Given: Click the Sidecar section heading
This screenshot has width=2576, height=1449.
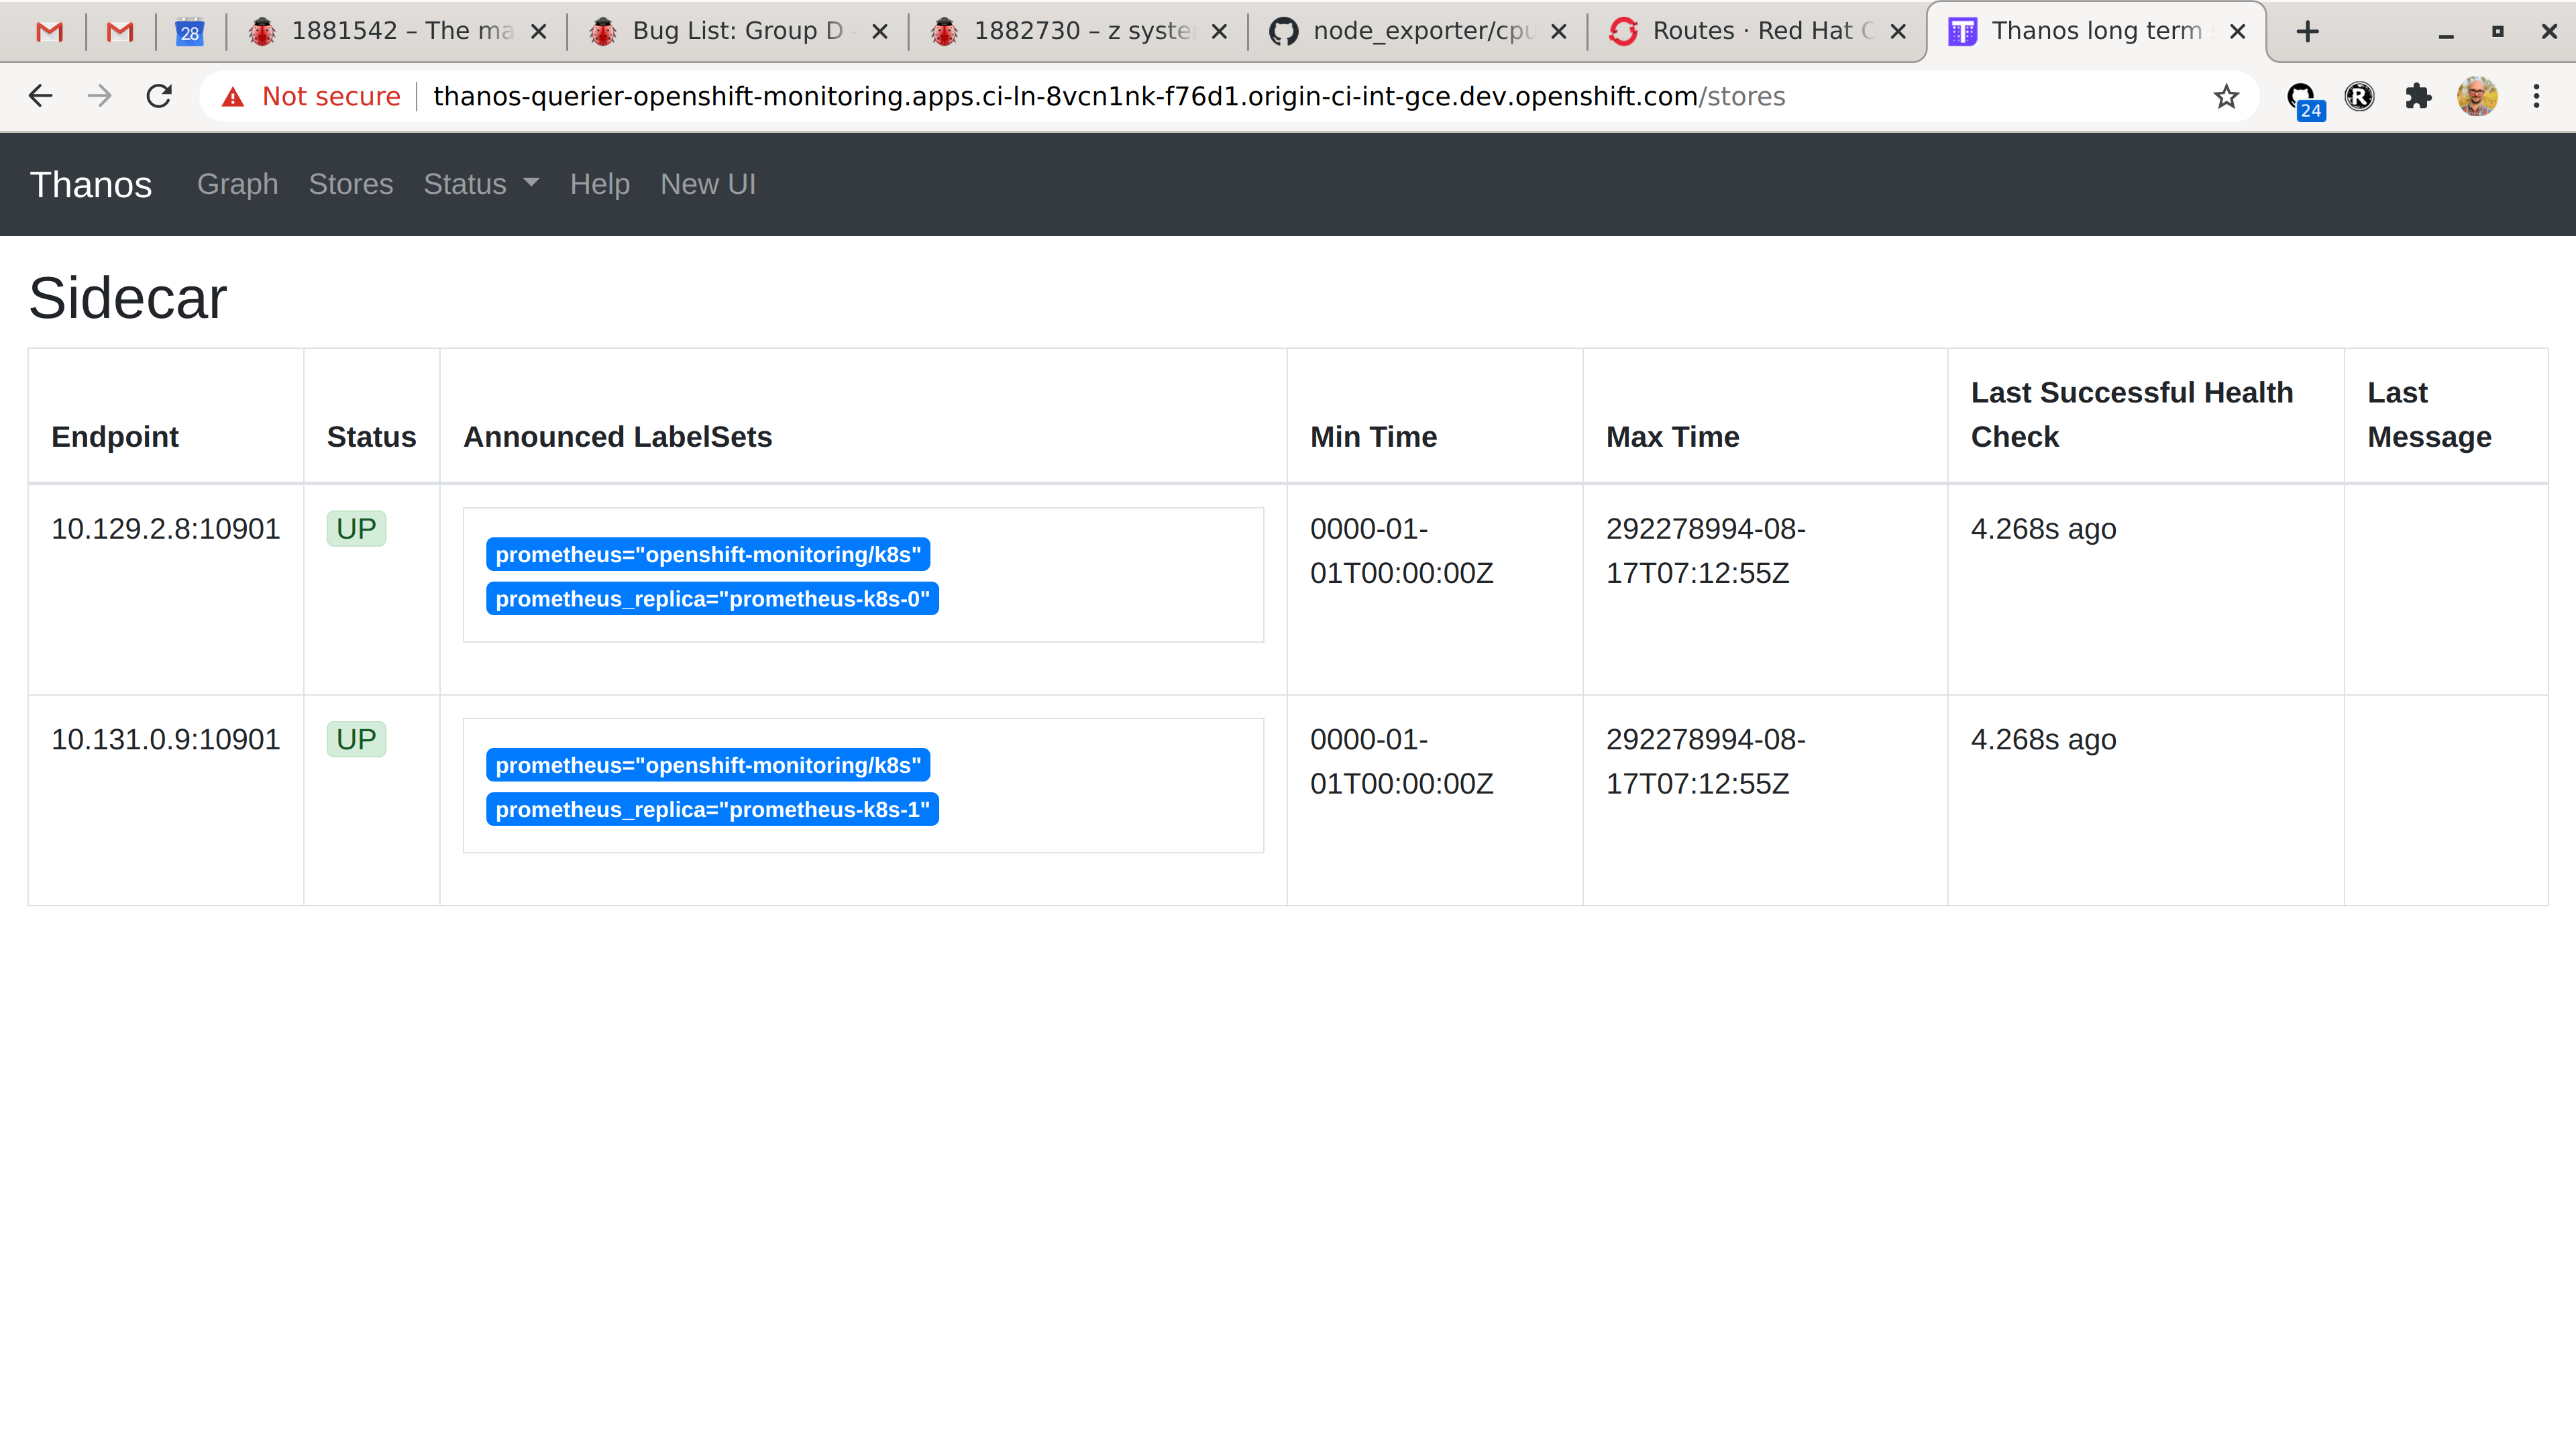Looking at the screenshot, I should click(x=128, y=298).
